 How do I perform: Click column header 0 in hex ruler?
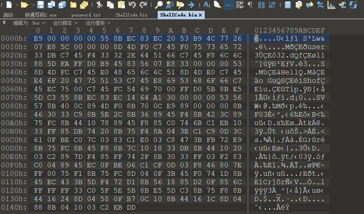coord(38,31)
